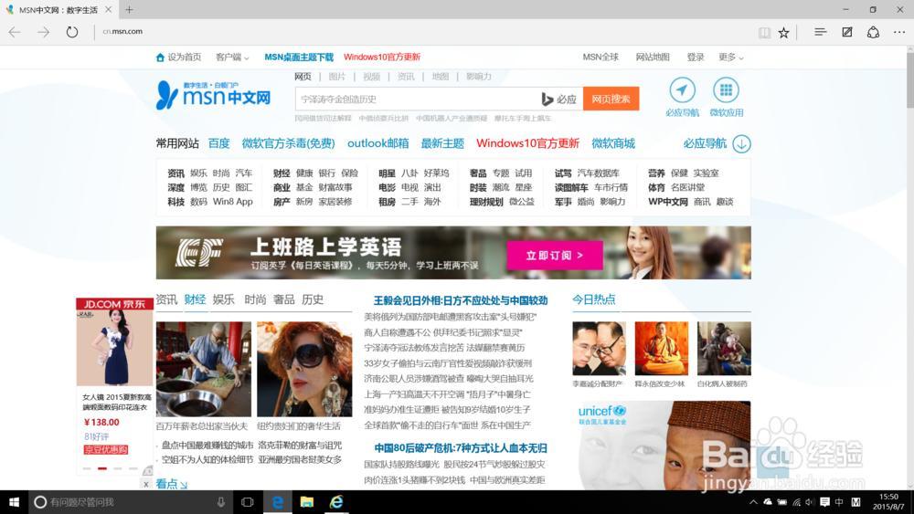Click the Bing search input field
Image resolution: width=914 pixels, height=514 pixels.
click(418, 99)
